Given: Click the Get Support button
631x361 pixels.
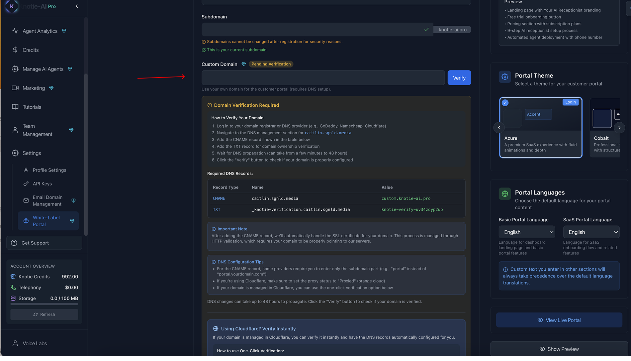Looking at the screenshot, I should 44,243.
